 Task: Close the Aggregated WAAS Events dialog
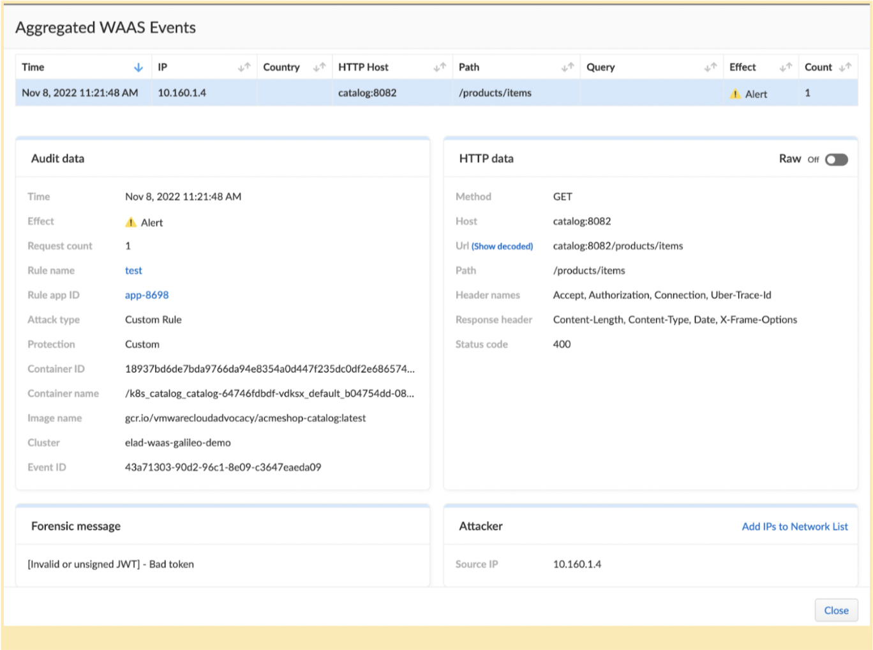coord(836,610)
